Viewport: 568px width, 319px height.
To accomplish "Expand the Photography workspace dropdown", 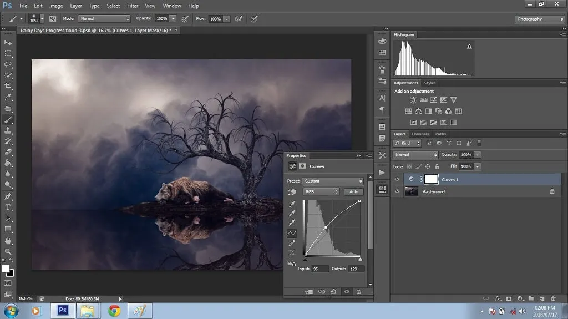I will pyautogui.click(x=540, y=19).
